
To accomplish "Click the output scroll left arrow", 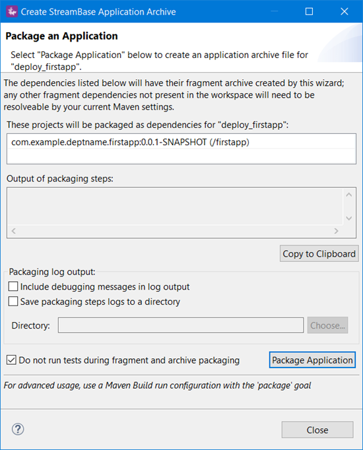I will coord(13,231).
